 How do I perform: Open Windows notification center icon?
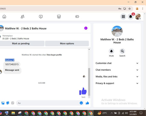point(141,113)
